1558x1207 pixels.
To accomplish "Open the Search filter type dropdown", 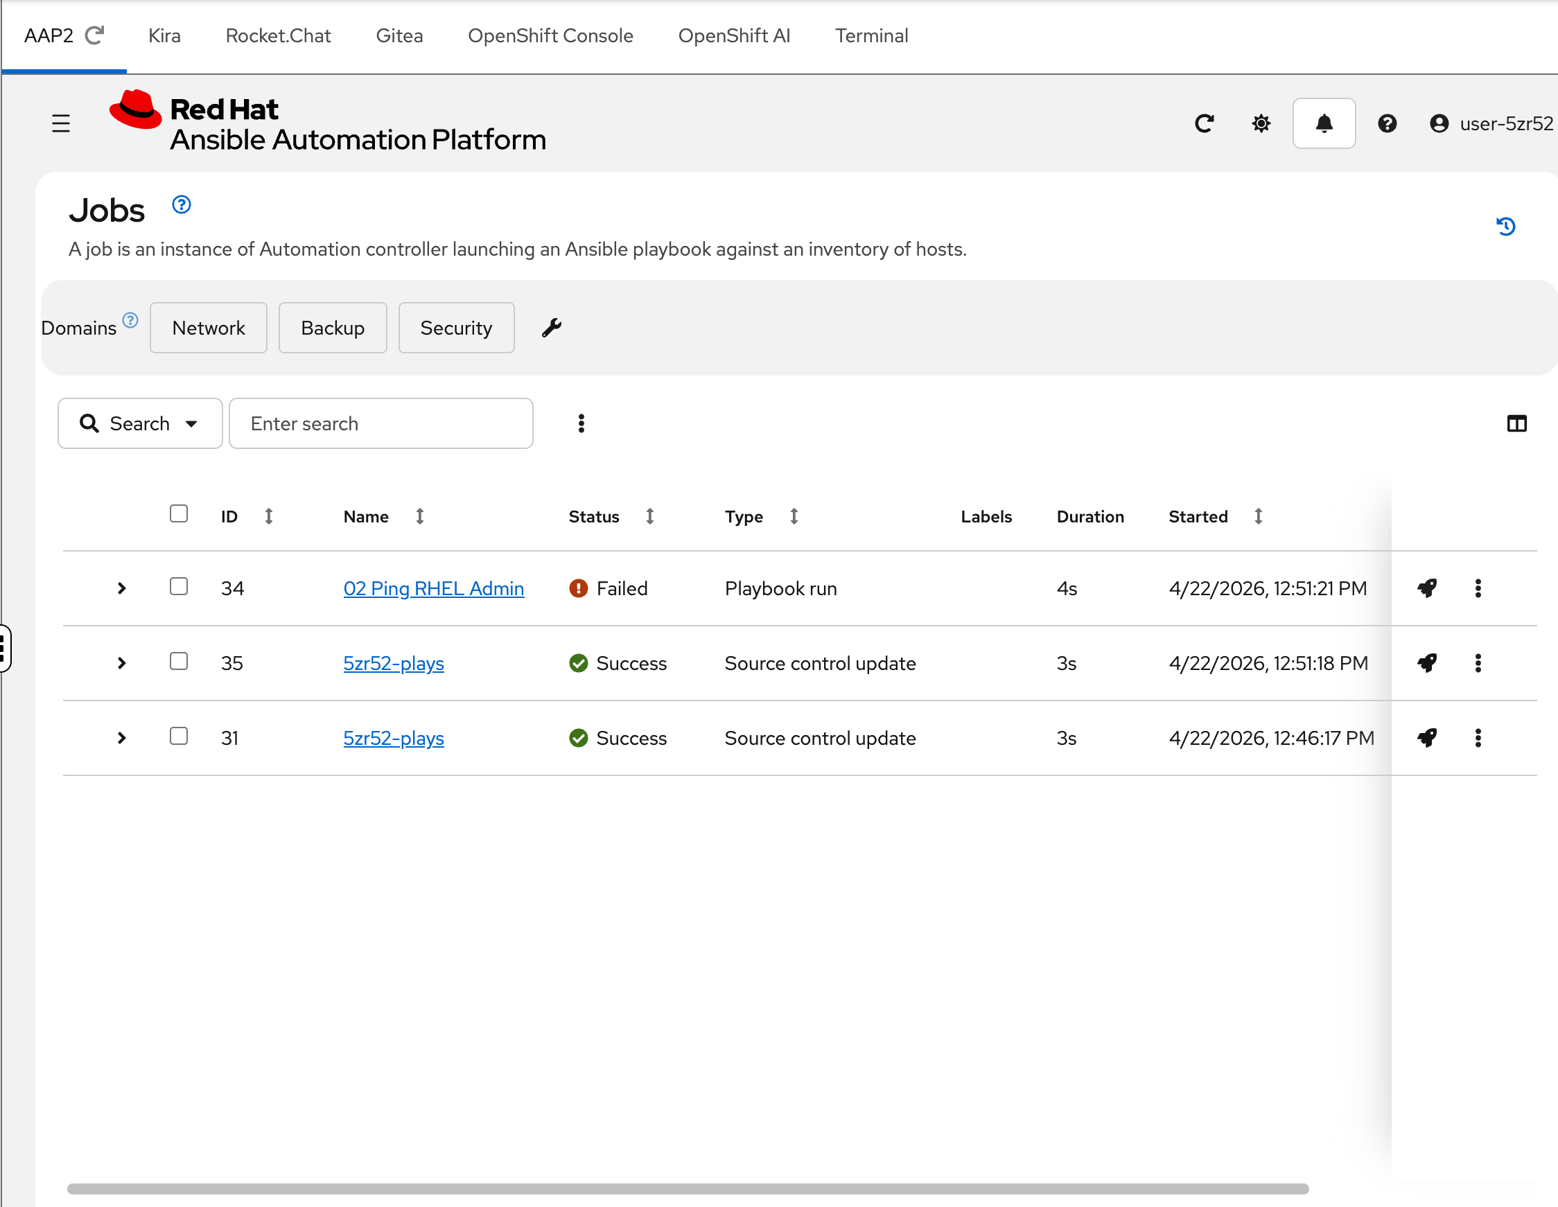I will coord(140,424).
